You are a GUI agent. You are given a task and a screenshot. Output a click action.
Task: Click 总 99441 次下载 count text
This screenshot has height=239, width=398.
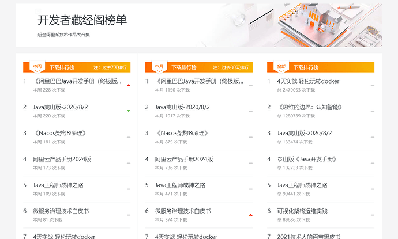[294, 194]
